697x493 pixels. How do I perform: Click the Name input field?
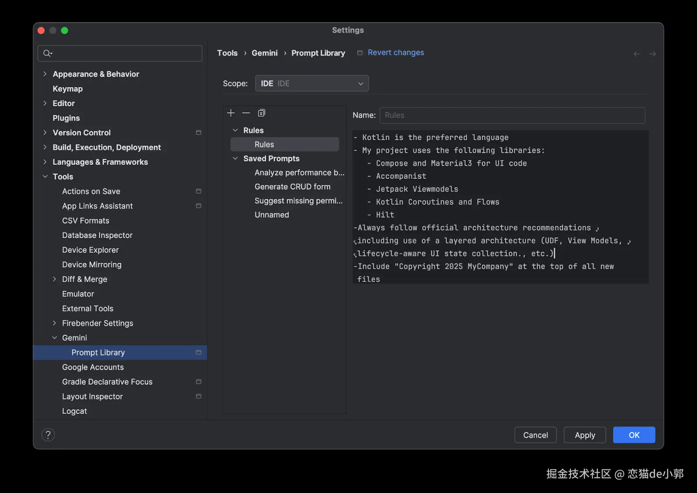tap(512, 115)
